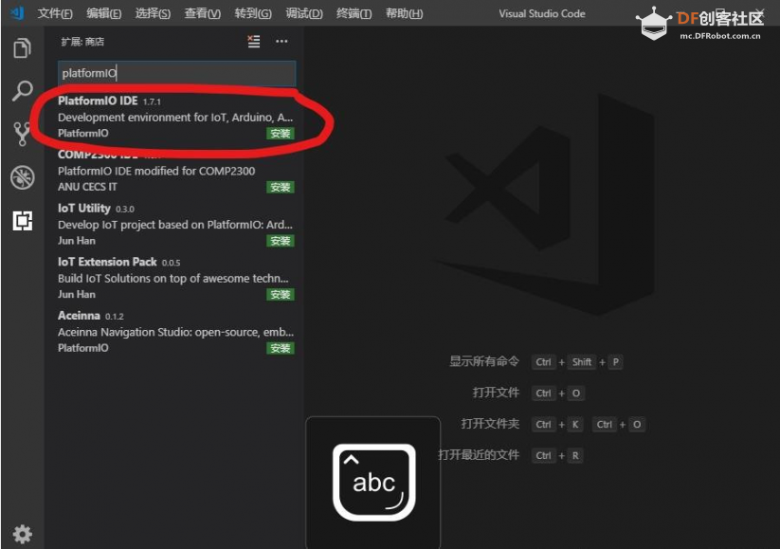This screenshot has width=780, height=549.
Task: Select the Aceinna extension title
Action: pos(79,316)
